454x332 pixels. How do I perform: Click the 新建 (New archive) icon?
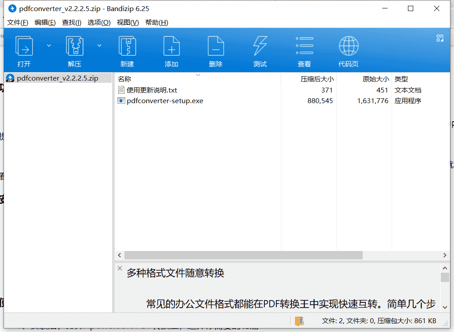click(x=128, y=46)
